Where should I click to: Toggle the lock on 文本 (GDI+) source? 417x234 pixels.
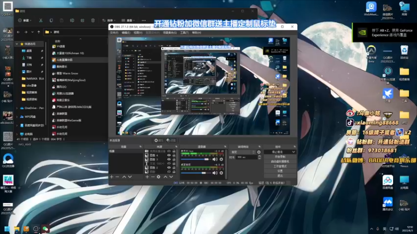click(x=174, y=163)
